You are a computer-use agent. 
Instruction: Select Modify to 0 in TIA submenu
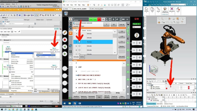(x=46, y=53)
